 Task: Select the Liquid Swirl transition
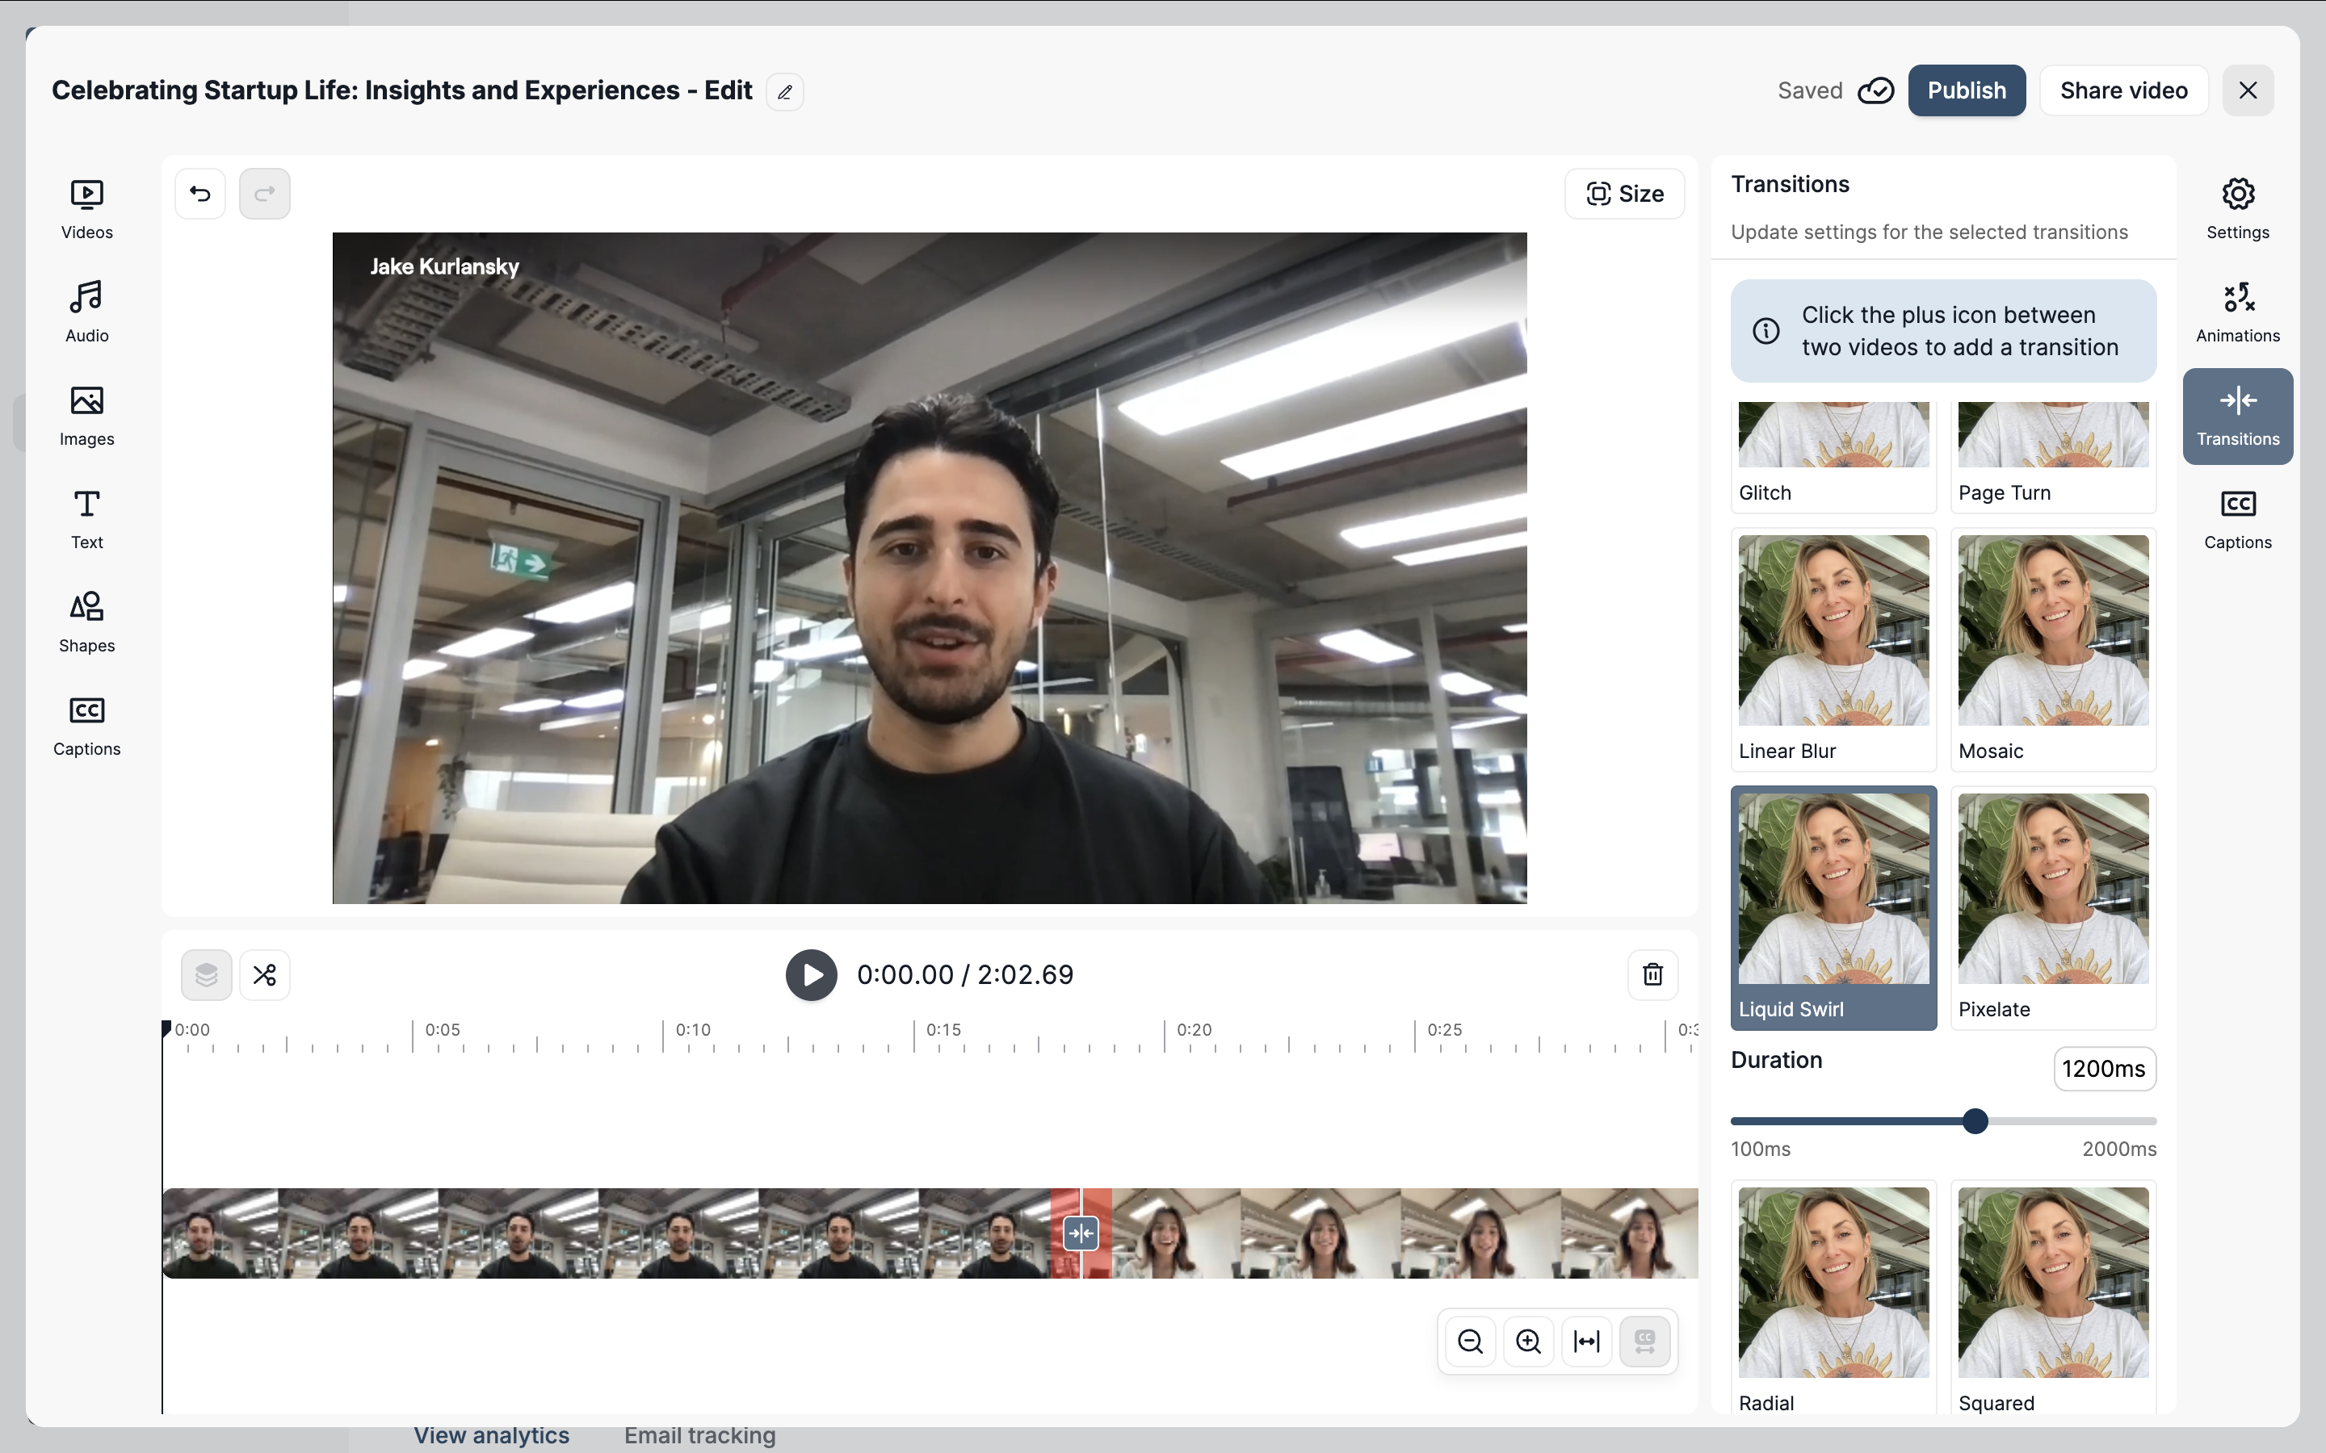pos(1833,908)
